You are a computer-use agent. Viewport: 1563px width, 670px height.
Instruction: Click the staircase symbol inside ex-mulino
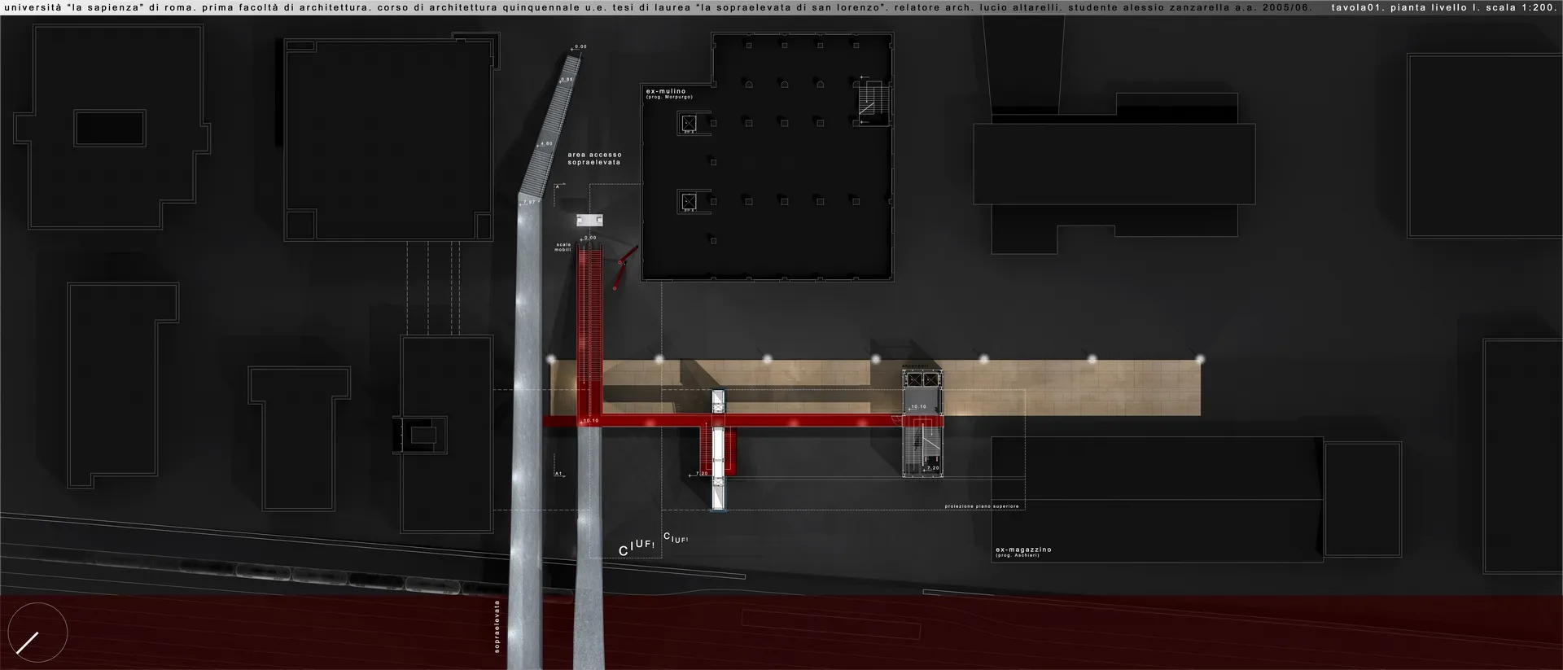873,102
